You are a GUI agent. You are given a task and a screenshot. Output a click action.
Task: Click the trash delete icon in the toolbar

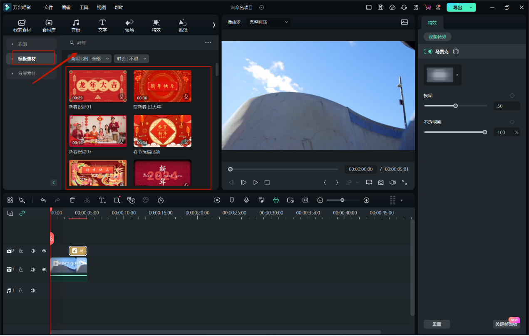click(x=72, y=200)
